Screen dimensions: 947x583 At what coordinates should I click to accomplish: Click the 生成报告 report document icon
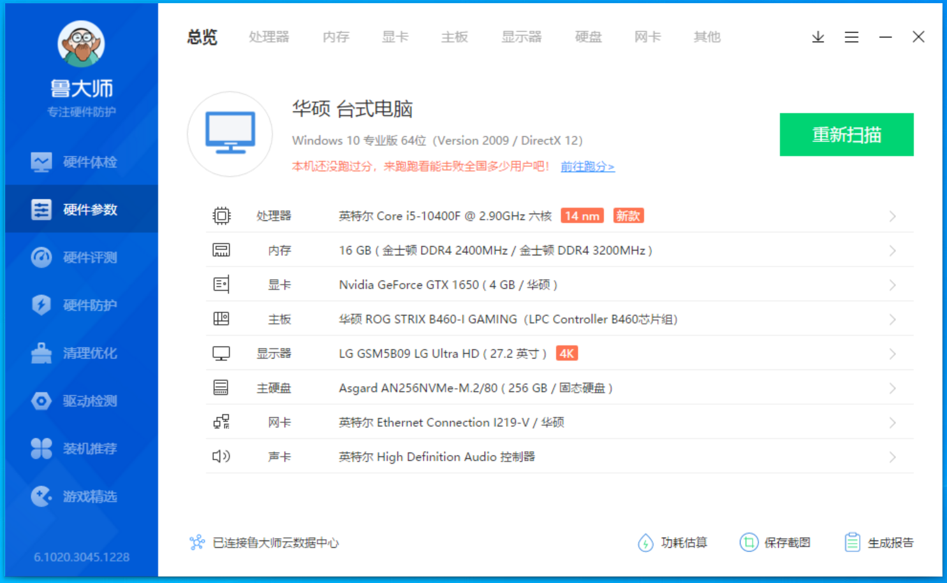click(853, 543)
